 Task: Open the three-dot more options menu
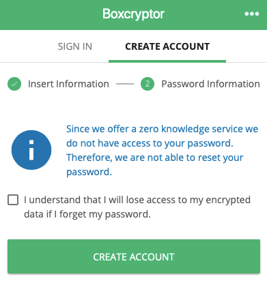tap(251, 14)
